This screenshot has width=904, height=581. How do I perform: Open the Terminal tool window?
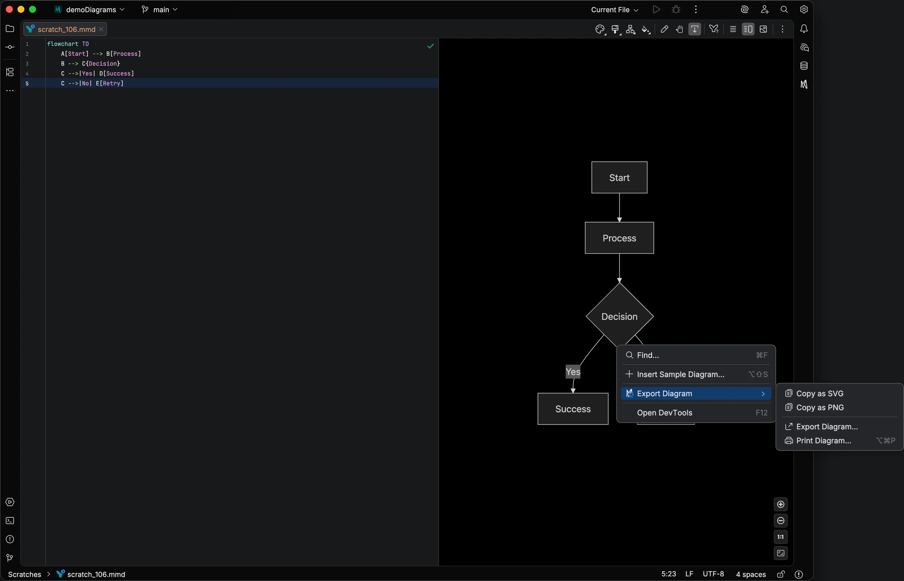click(10, 521)
